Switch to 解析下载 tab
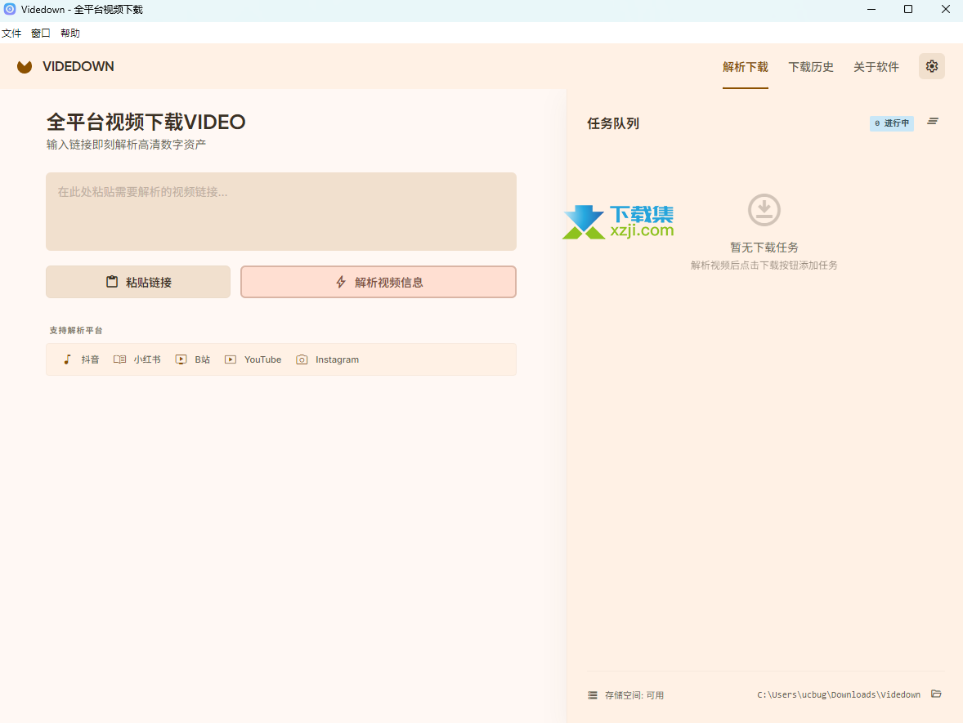Image resolution: width=963 pixels, height=723 pixels. [x=745, y=67]
